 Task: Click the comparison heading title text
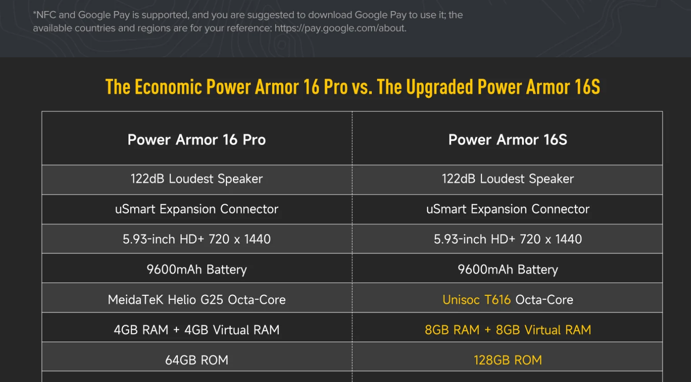pos(353,87)
